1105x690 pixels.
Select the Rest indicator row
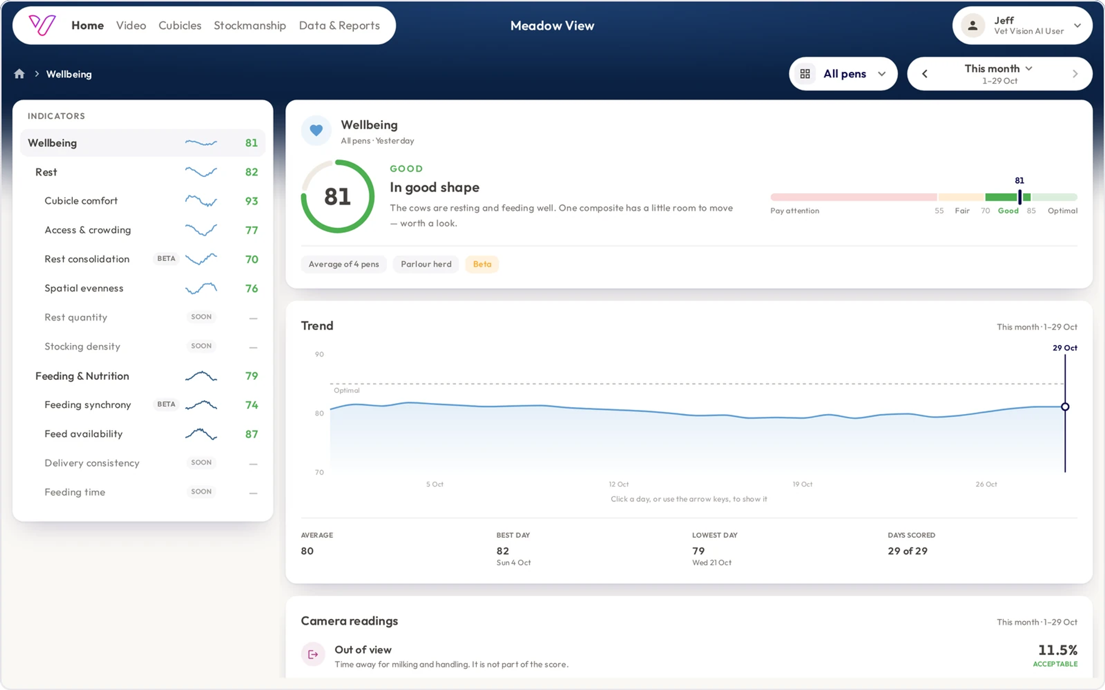(142, 172)
